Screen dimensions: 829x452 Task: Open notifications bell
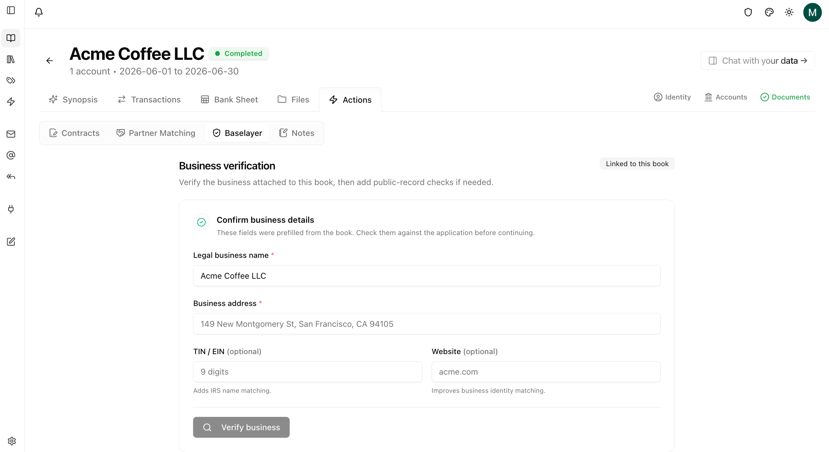click(39, 12)
